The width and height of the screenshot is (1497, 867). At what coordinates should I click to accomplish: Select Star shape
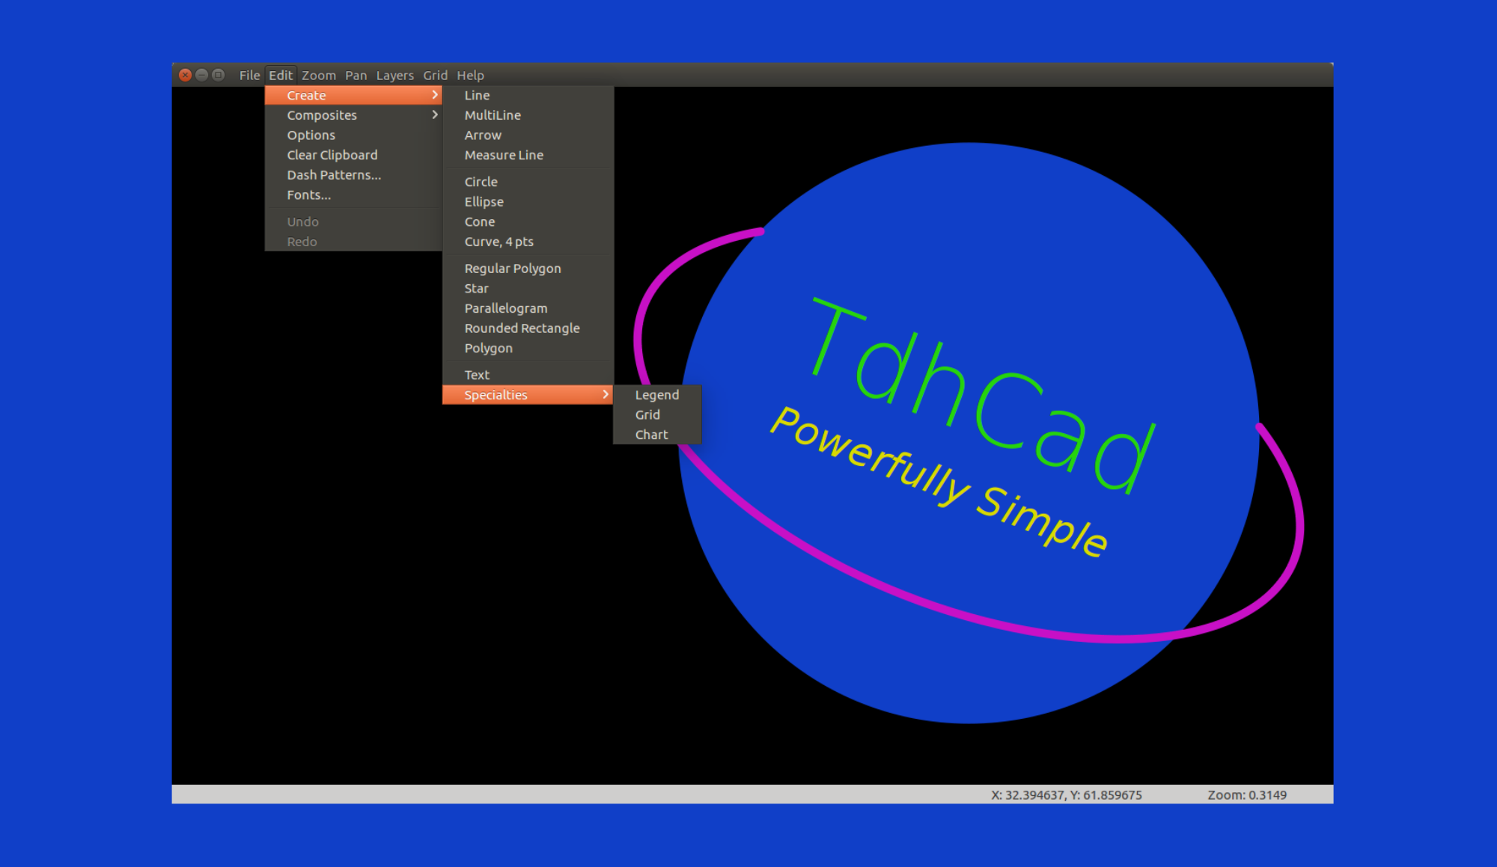click(528, 288)
